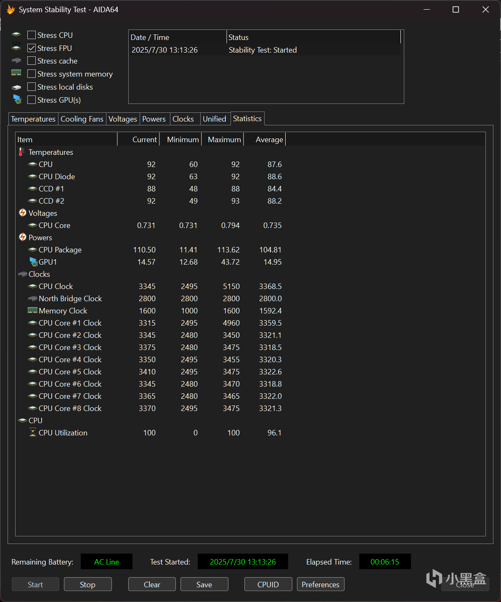Click the Stop button
This screenshot has width=501, height=602.
point(88,584)
